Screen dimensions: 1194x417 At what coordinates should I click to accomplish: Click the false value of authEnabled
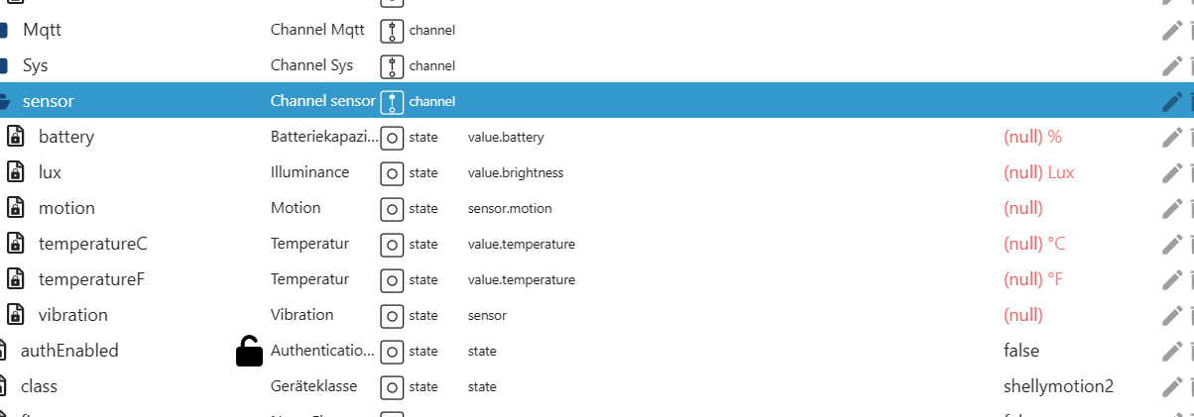point(1021,351)
